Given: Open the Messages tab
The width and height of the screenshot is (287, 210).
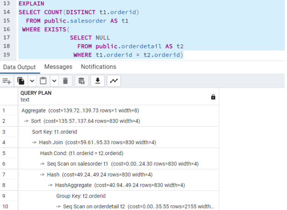Looking at the screenshot, I should click(58, 67).
